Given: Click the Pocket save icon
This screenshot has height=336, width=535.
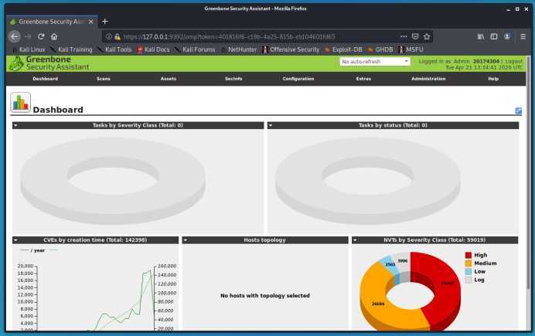Looking at the screenshot, I should coord(415,36).
